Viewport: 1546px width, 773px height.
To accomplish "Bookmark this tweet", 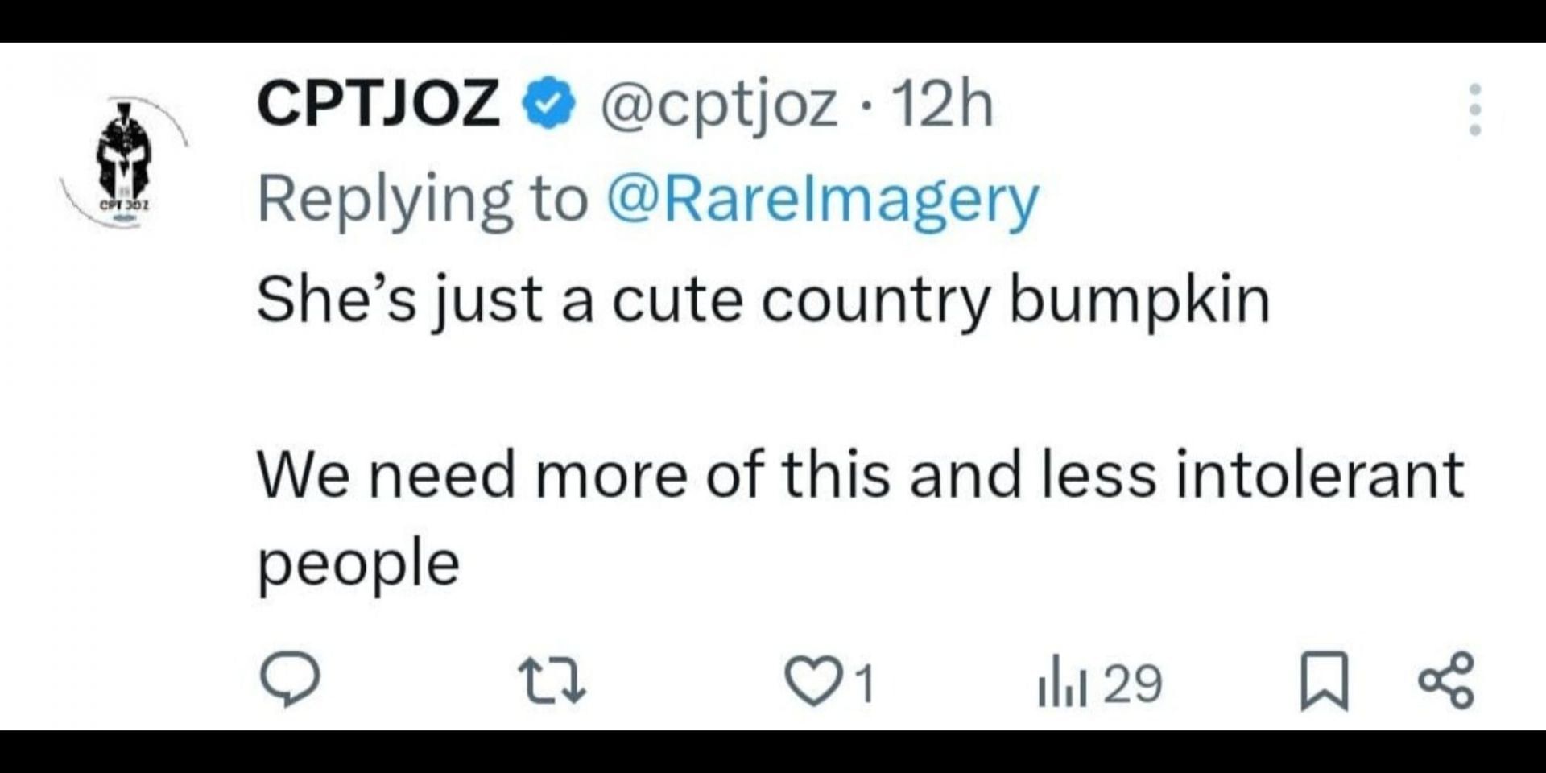I will pos(1324,681).
